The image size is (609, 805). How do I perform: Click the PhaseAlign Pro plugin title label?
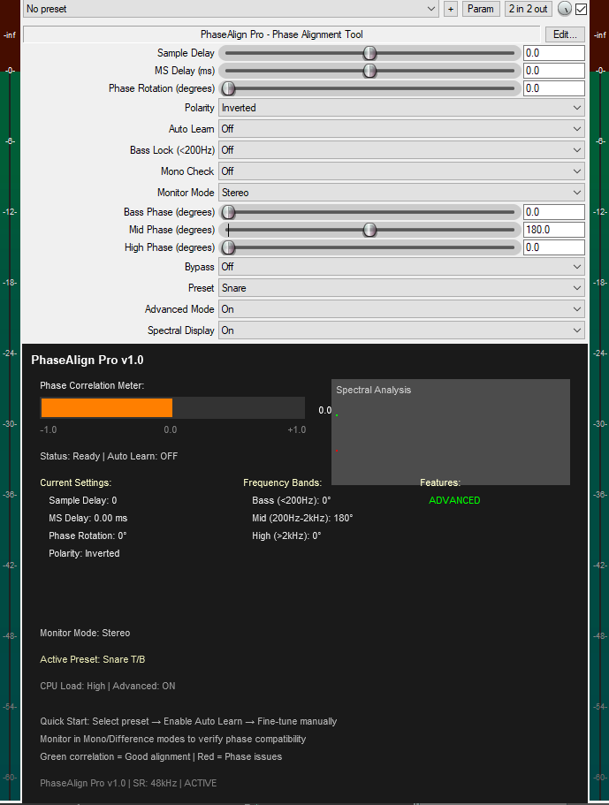(282, 34)
